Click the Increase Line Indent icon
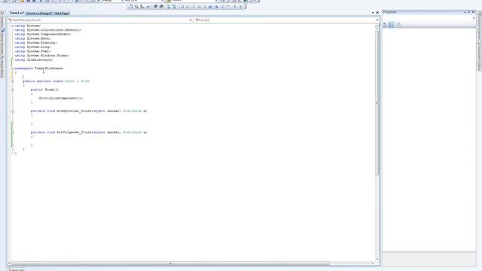The height and width of the screenshot is (271, 482). (x=161, y=7)
